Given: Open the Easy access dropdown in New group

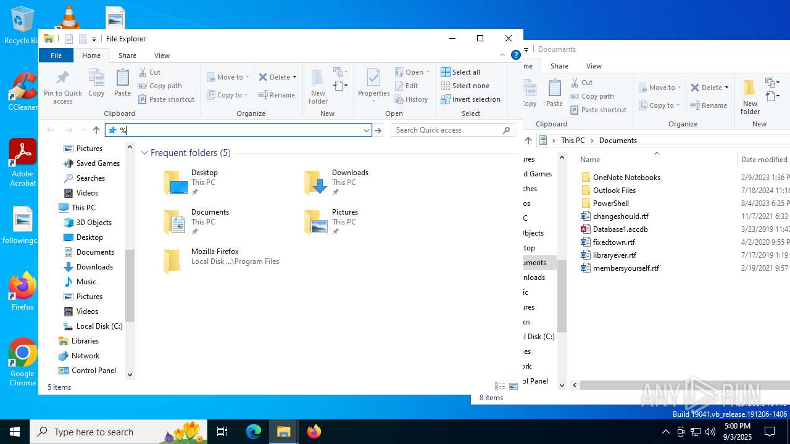Looking at the screenshot, I should coord(341,86).
